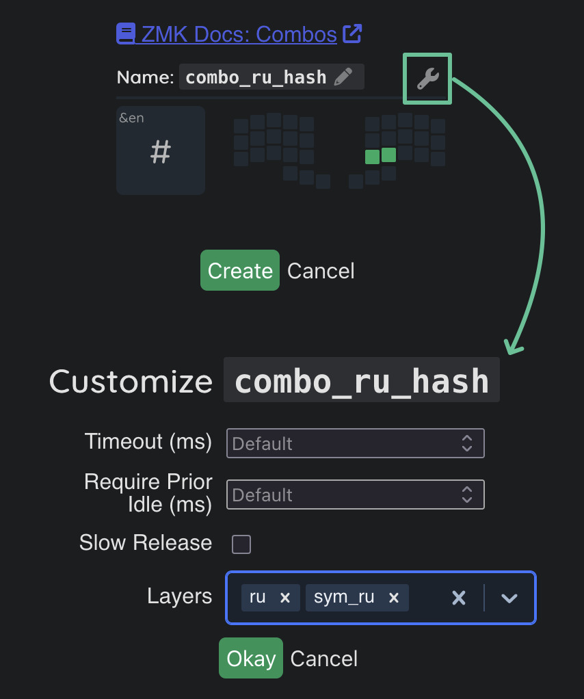
Task: Toggle the Slow Release checkbox
Action: point(241,544)
